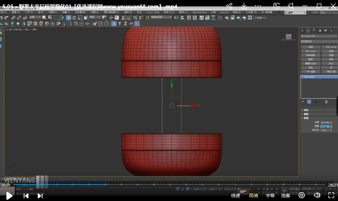The image size is (338, 201).
Task: Expand the 渲染 rollout
Action: tap(306, 110)
